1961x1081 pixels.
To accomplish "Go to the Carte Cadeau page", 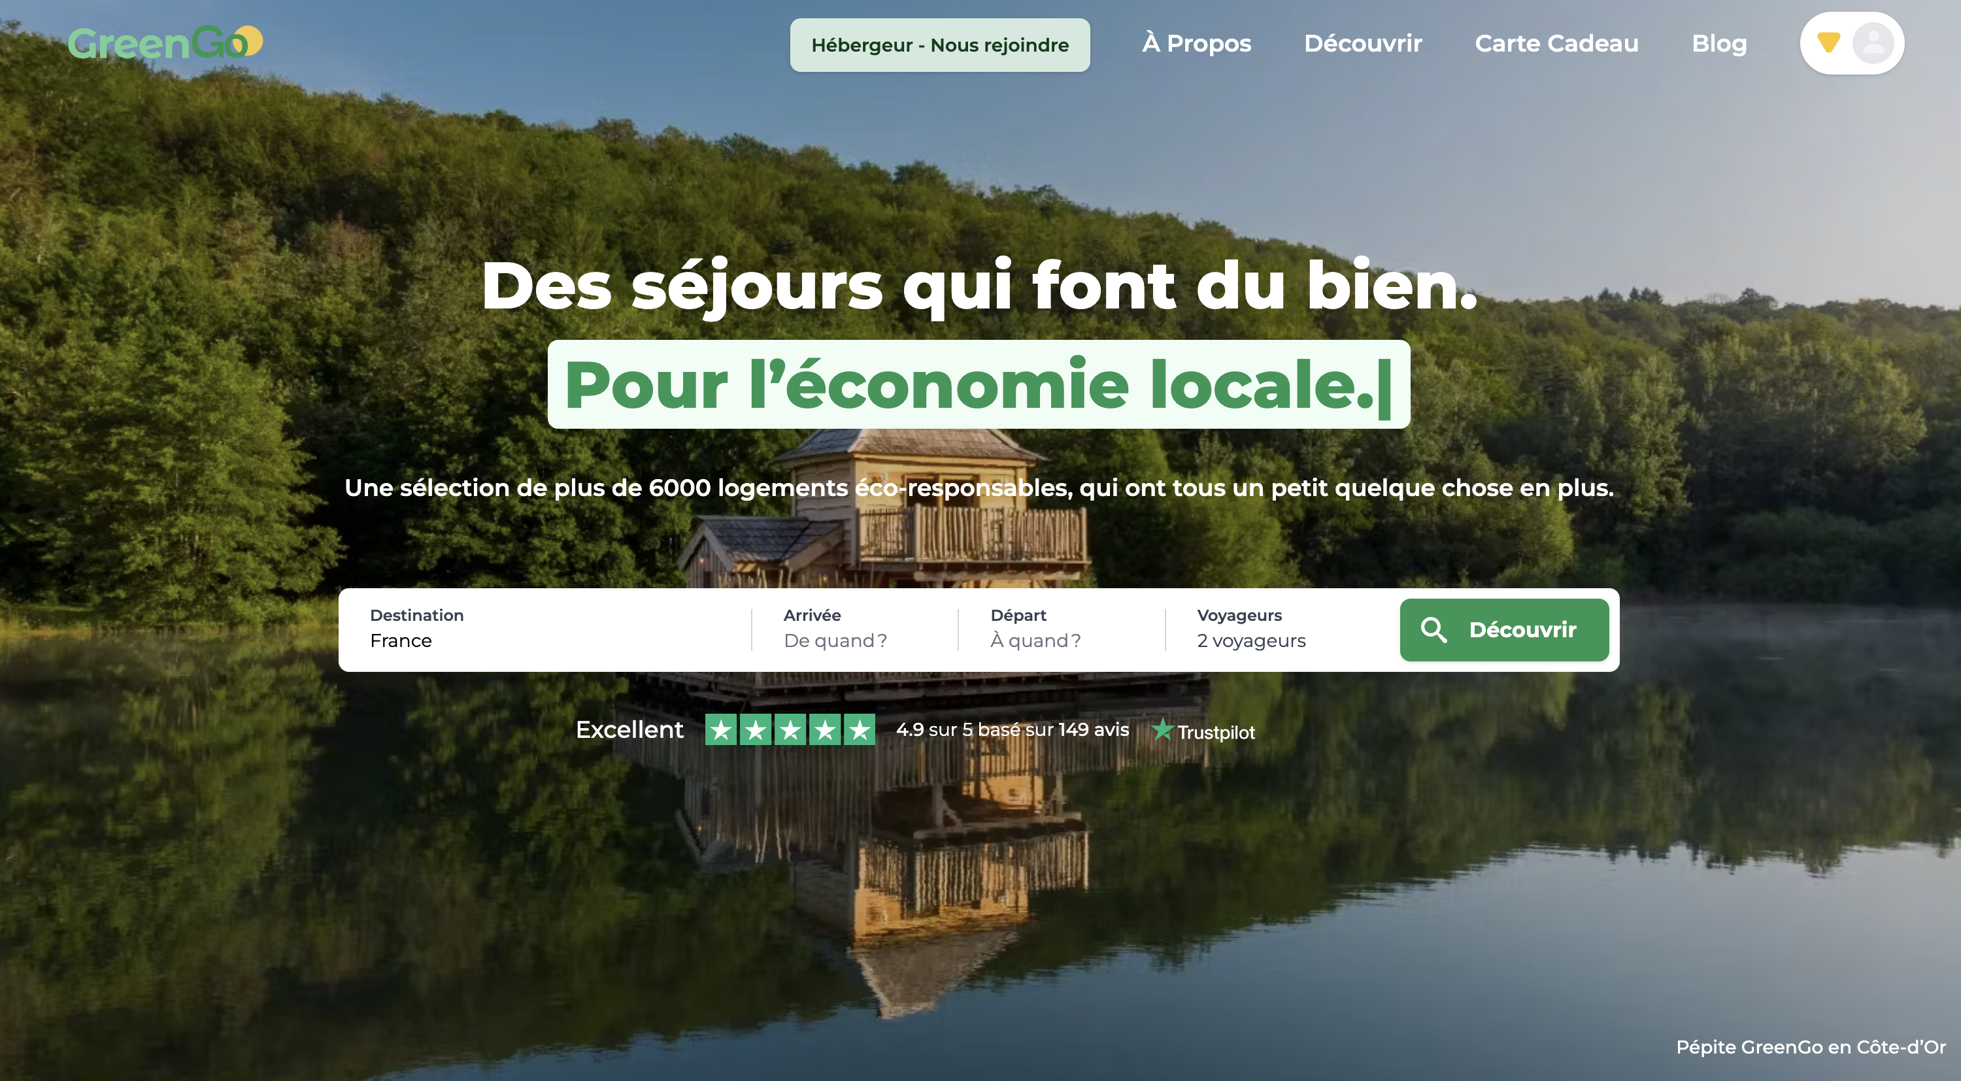I will [x=1557, y=43].
